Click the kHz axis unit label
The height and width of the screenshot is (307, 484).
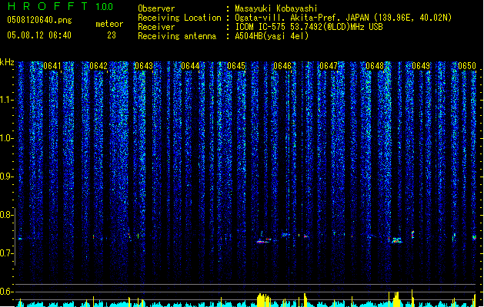coord(7,62)
